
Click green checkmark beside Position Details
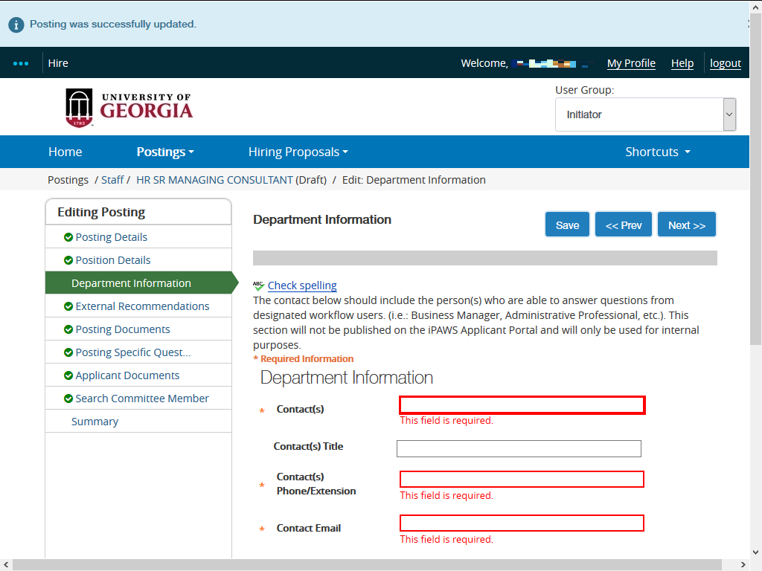(x=68, y=260)
